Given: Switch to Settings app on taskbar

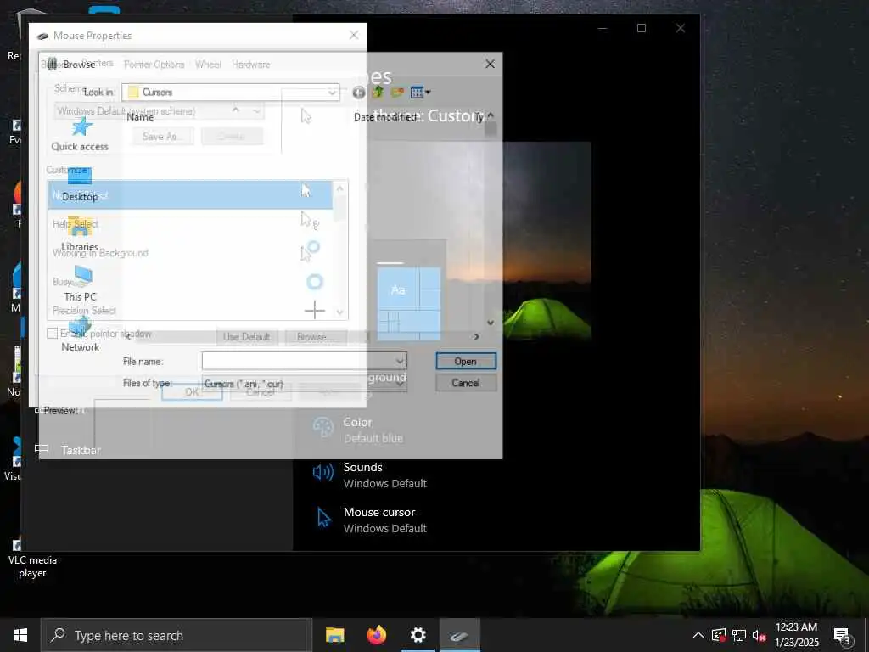Looking at the screenshot, I should click(418, 635).
